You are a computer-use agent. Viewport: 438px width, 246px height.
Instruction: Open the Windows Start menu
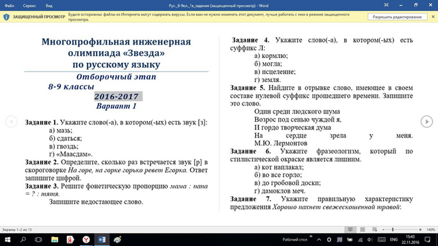click(x=8, y=240)
